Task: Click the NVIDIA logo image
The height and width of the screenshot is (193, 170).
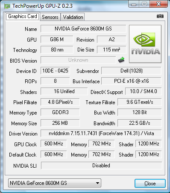Action: point(145,44)
